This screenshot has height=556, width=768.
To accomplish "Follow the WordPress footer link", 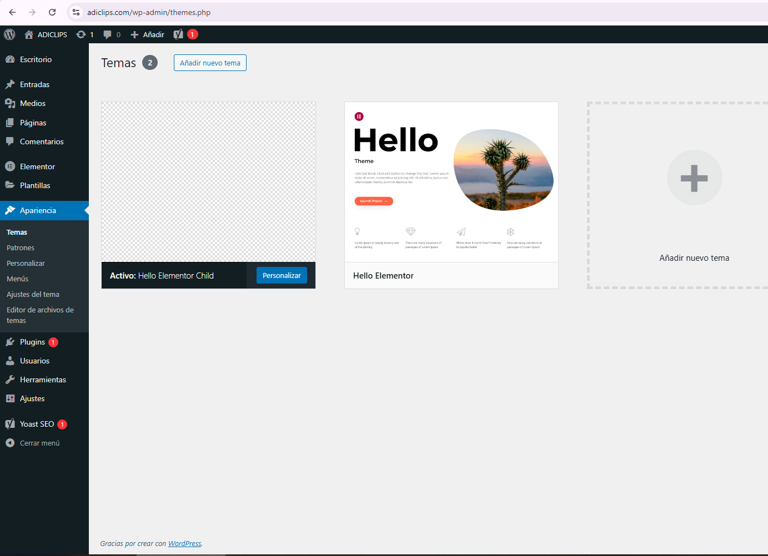I will 184,544.
